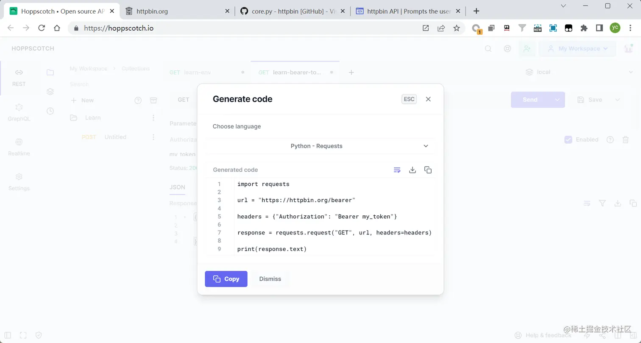
Task: Switch to the GET learn-bearer-to tab
Action: click(296, 73)
